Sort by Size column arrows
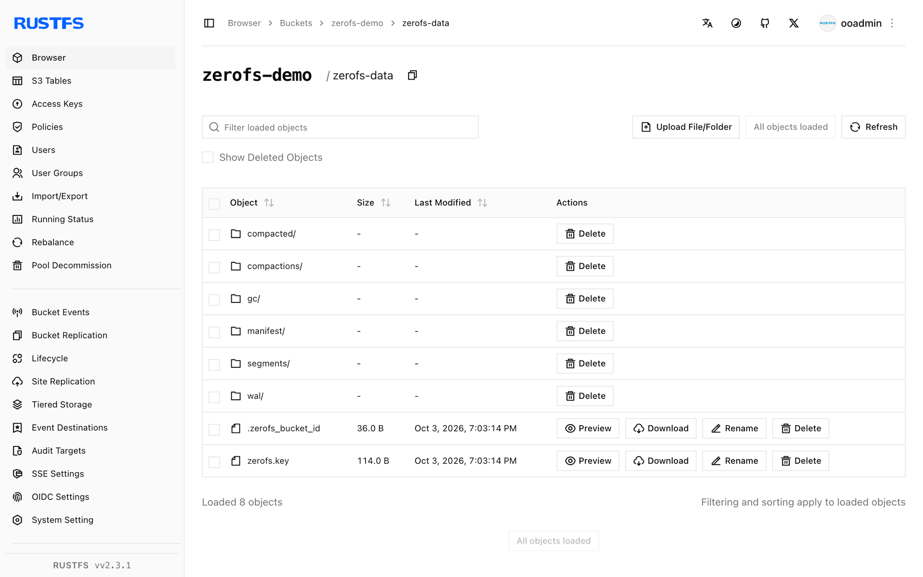Screen dimensions: 923x577 [x=386, y=203]
